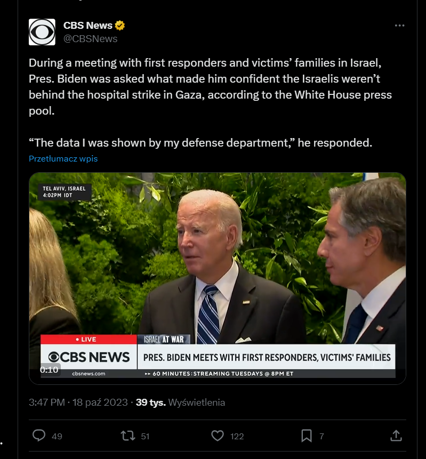Click the reply speech bubble icon

click(x=39, y=436)
